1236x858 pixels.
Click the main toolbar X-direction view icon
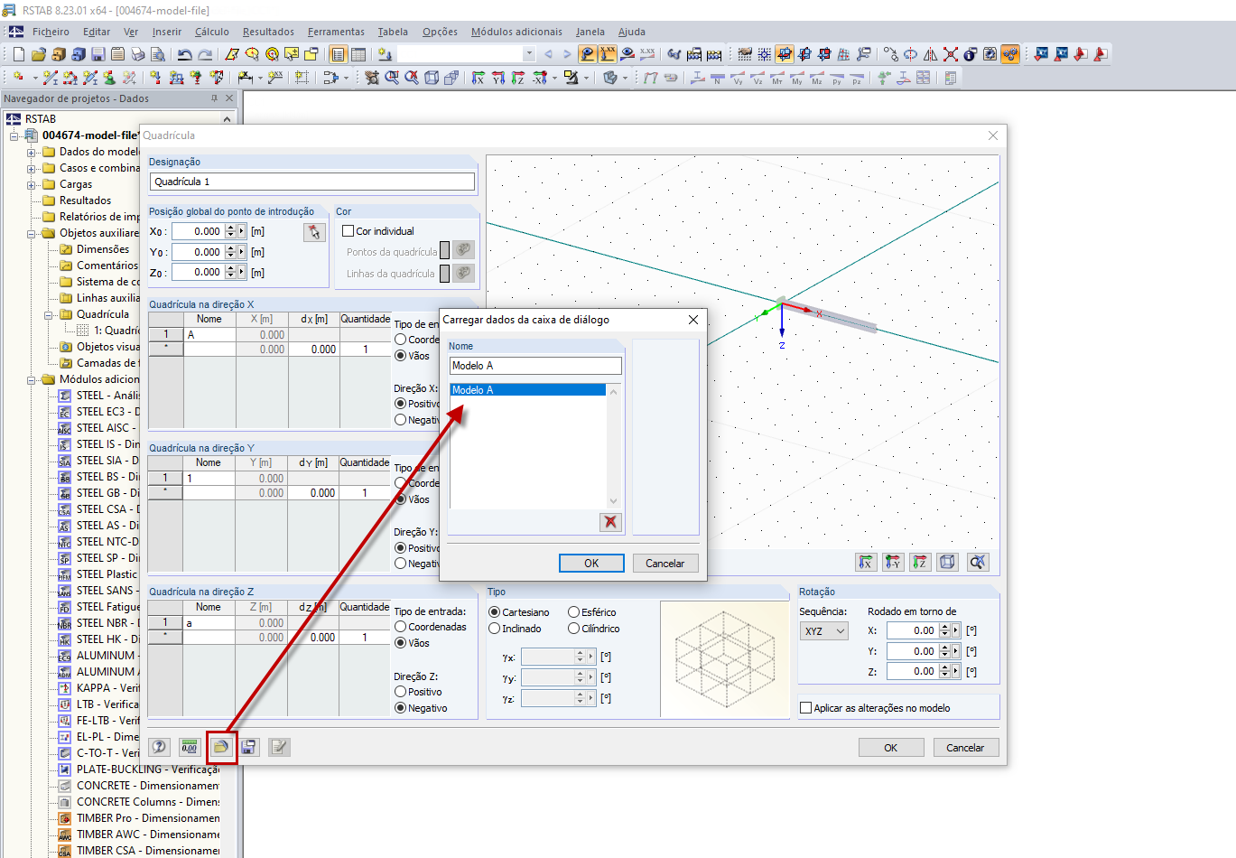[478, 78]
